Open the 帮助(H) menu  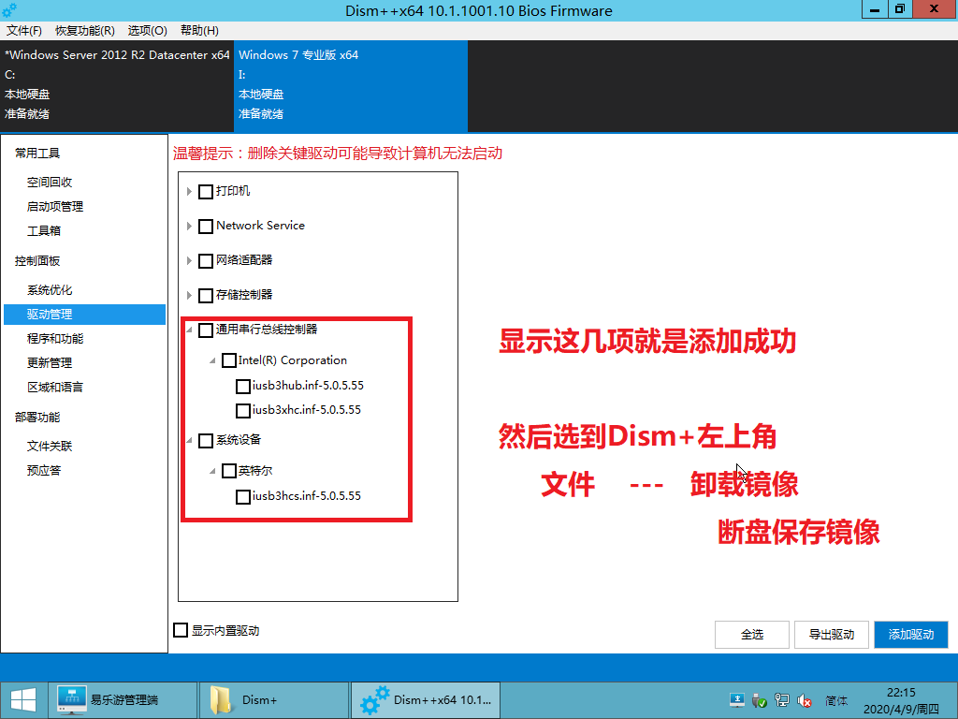coord(199,31)
